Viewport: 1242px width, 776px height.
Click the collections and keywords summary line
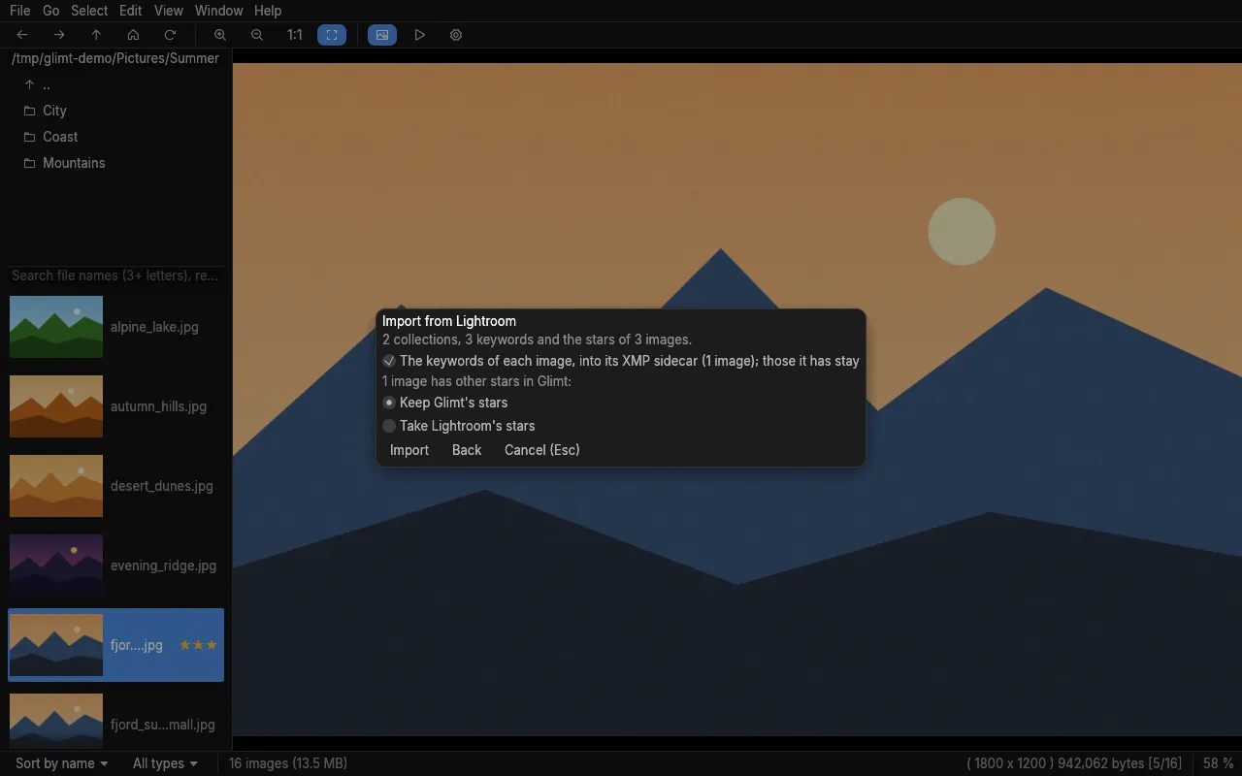coord(537,339)
